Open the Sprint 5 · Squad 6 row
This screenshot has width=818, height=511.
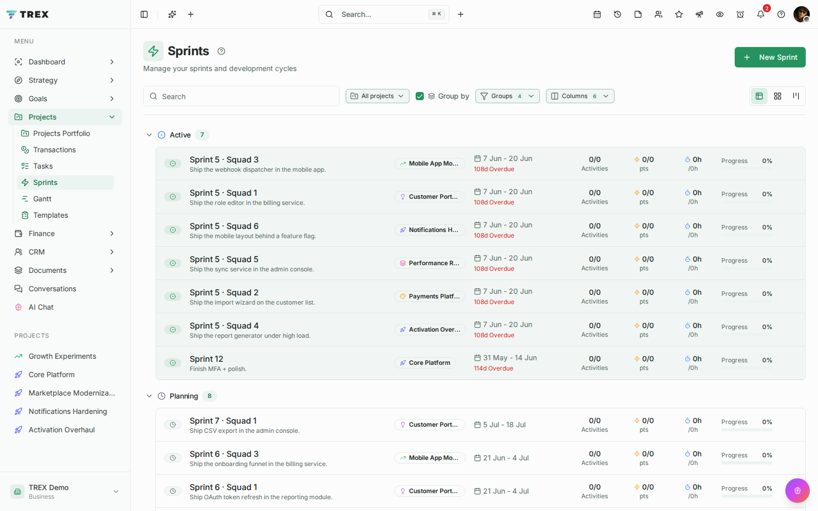pos(481,230)
